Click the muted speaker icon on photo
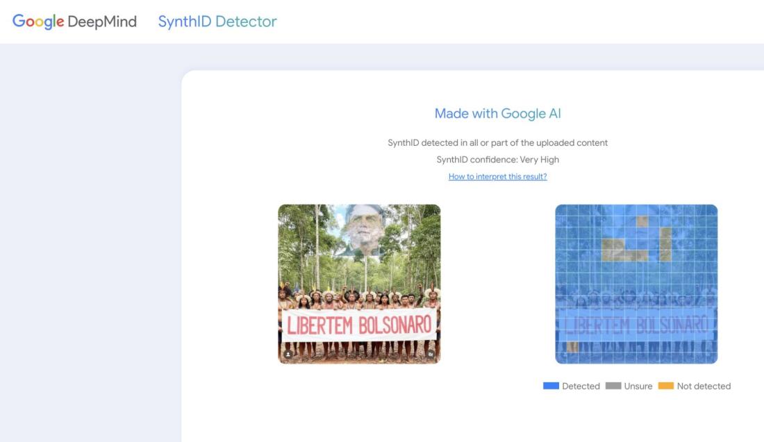Screen dimensions: 764x442 point(431,354)
